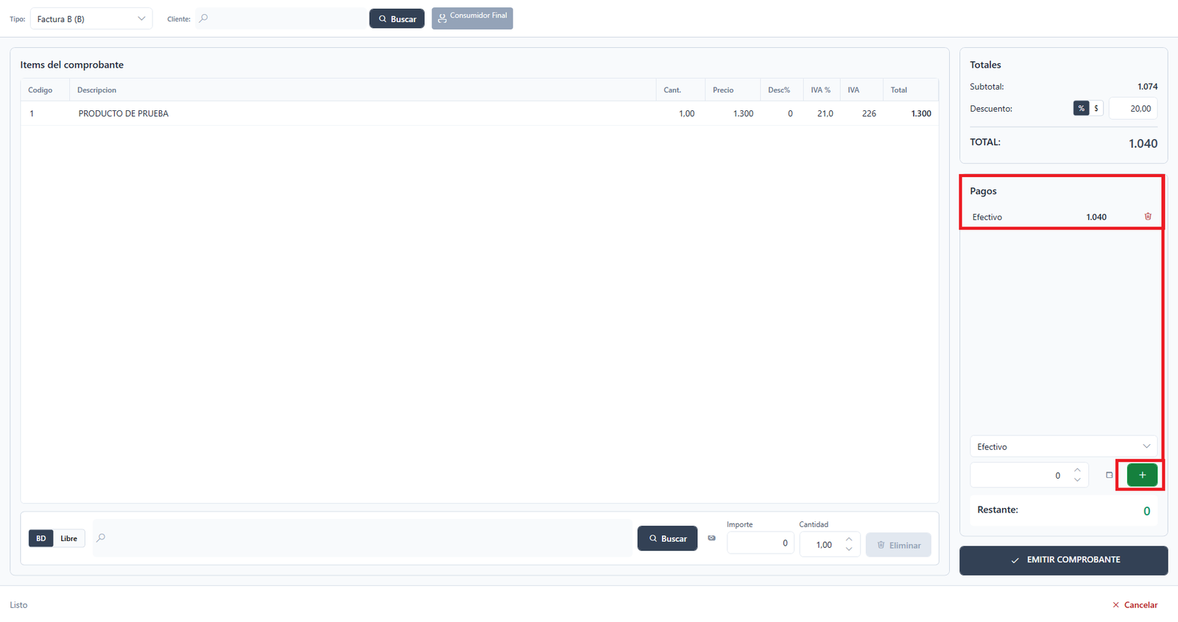Select the PRODUCTO DE PRUEBA row
The image size is (1178, 622).
coord(479,113)
